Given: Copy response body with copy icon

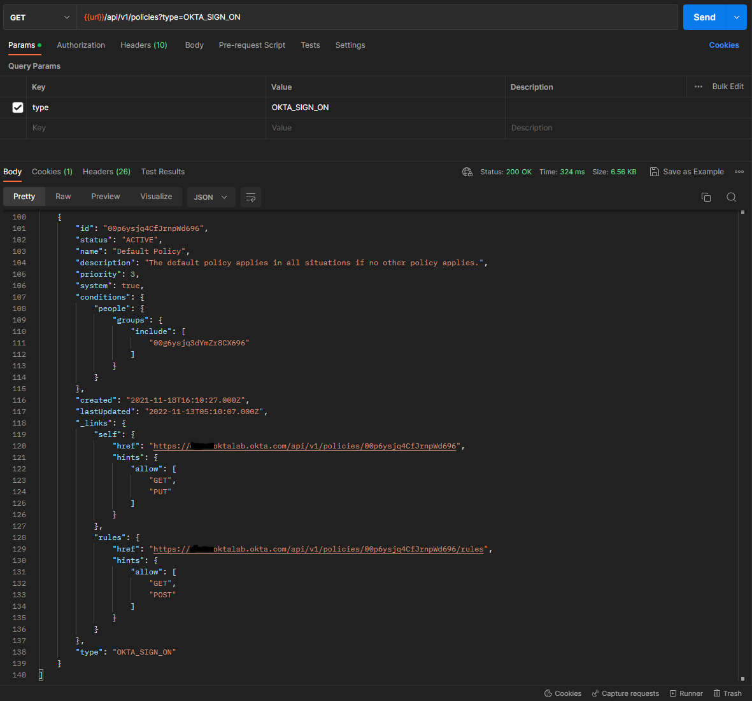Looking at the screenshot, I should (706, 197).
